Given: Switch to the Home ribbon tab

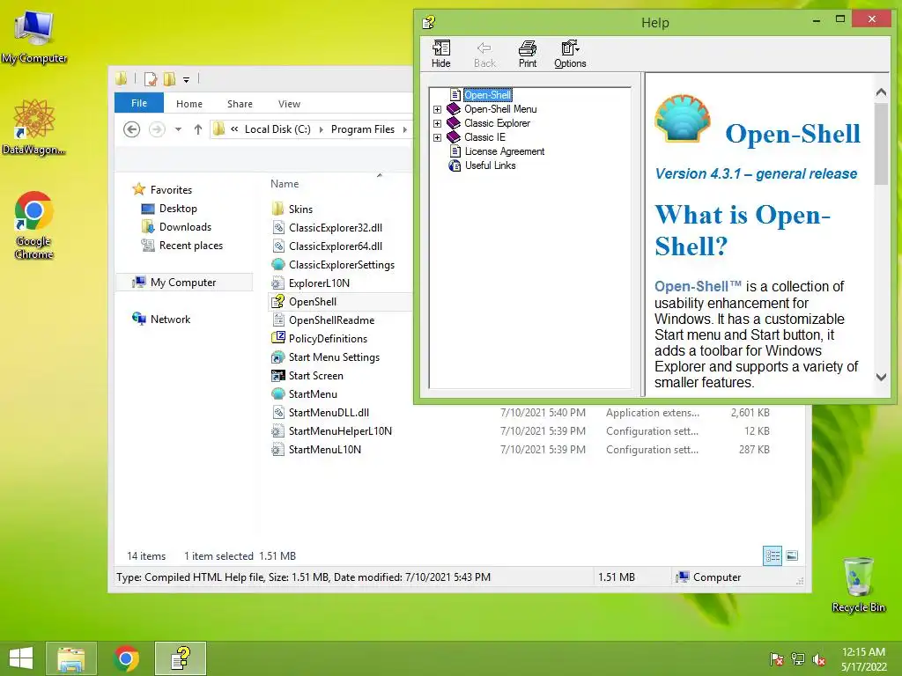Looking at the screenshot, I should 189,104.
